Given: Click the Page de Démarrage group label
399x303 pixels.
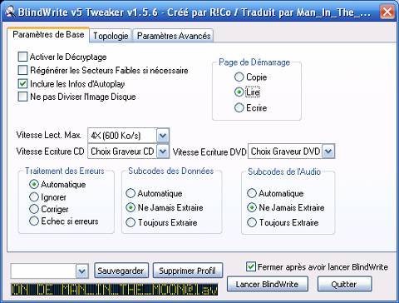Looking at the screenshot, I should [254, 62].
